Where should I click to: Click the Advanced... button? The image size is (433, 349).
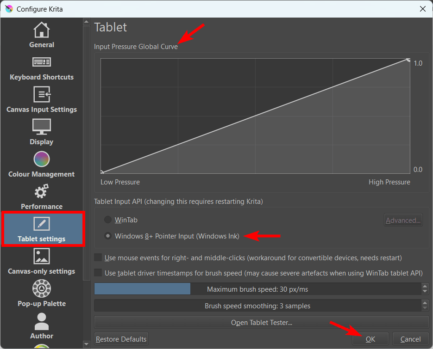[403, 220]
